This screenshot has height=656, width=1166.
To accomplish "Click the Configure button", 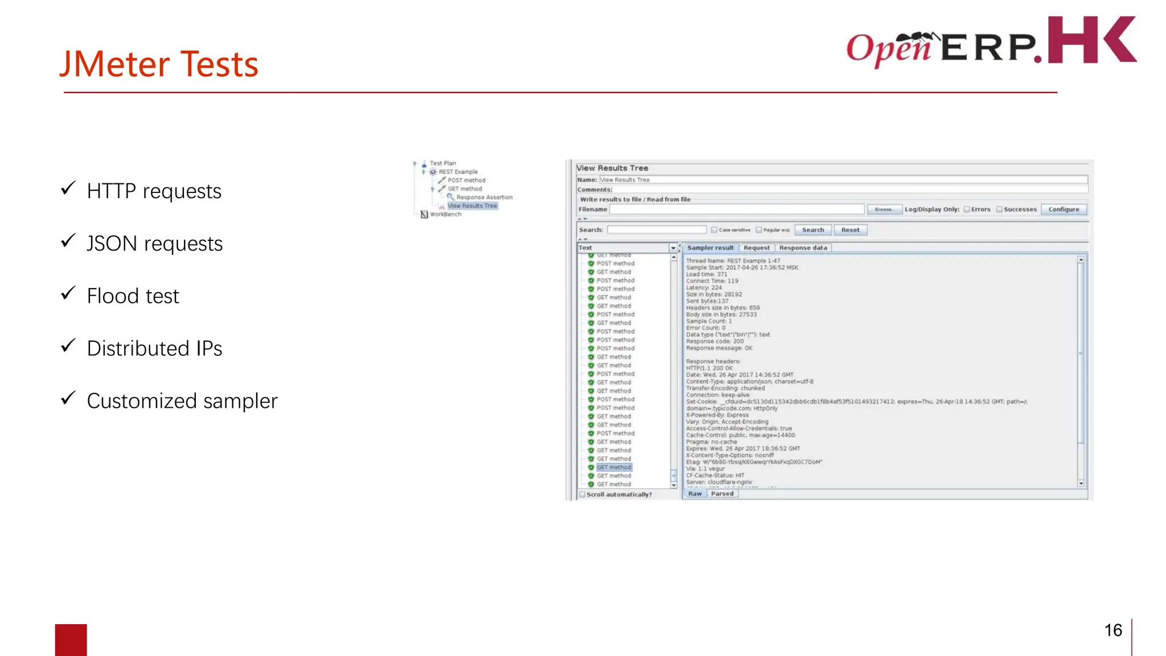I will pyautogui.click(x=1064, y=210).
